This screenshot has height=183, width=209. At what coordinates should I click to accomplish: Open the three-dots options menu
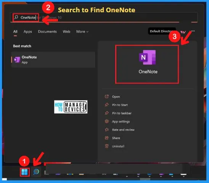coord(193,31)
